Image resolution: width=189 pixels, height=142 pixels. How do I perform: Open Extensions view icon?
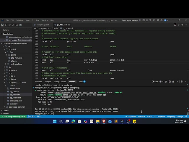coord(20,25)
